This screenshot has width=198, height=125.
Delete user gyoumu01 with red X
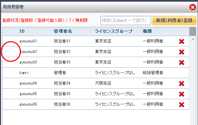(182, 41)
